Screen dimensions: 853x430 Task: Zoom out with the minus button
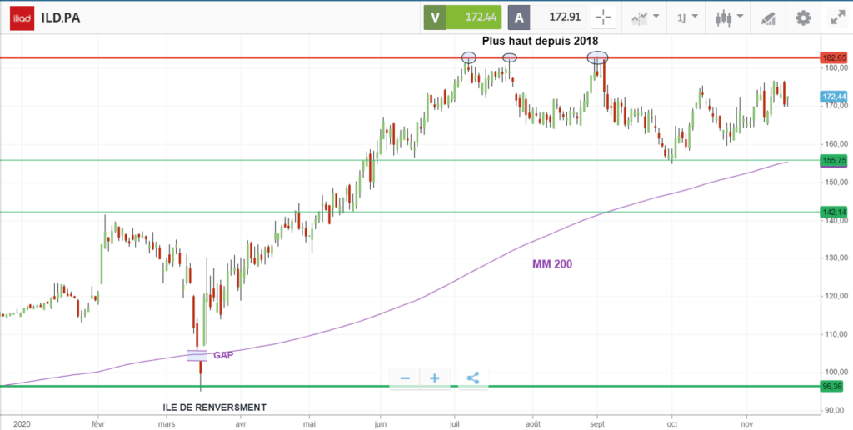click(405, 378)
